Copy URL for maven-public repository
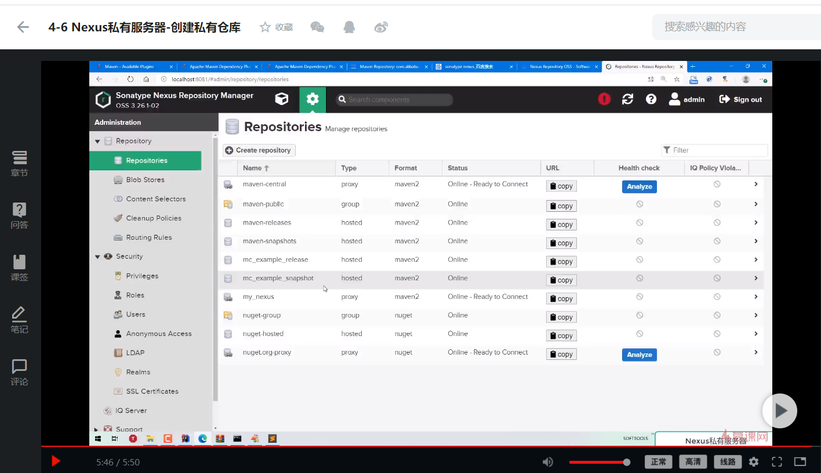 click(561, 206)
